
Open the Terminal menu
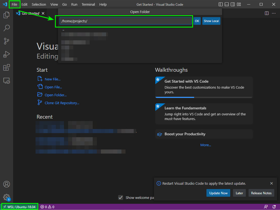(88, 4)
